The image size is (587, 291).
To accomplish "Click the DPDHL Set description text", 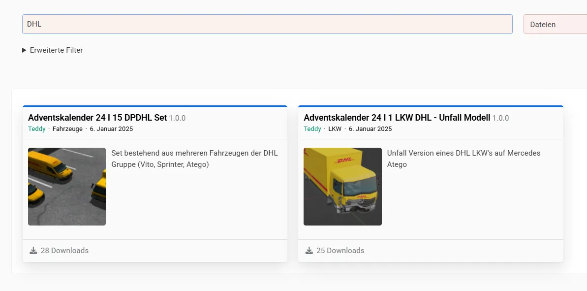I will [x=194, y=159].
